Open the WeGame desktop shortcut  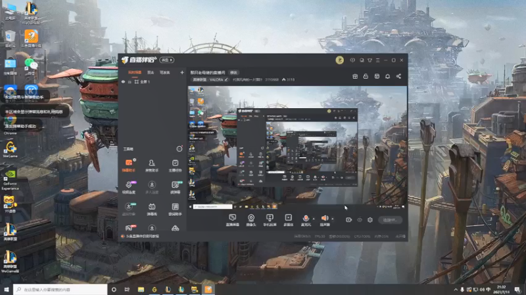[10, 149]
